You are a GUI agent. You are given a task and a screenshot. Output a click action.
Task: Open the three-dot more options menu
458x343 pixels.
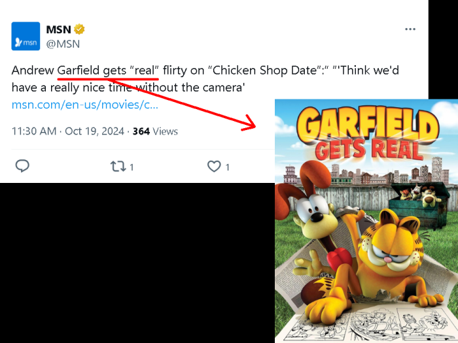click(x=410, y=29)
